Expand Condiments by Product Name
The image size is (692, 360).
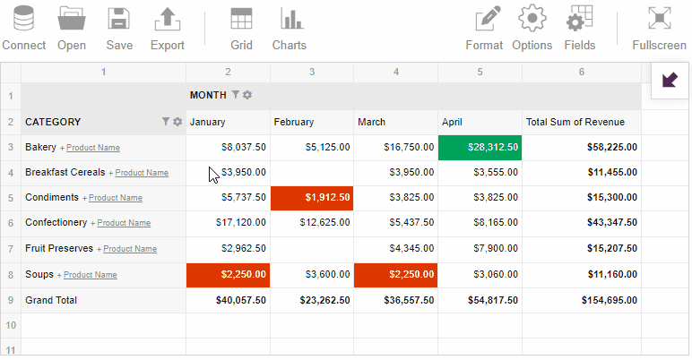[115, 198]
